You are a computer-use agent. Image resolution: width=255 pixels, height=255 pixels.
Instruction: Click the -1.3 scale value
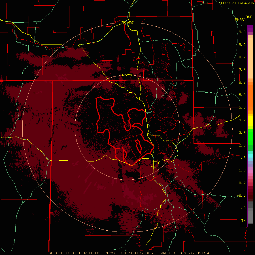pyautogui.click(x=241, y=208)
